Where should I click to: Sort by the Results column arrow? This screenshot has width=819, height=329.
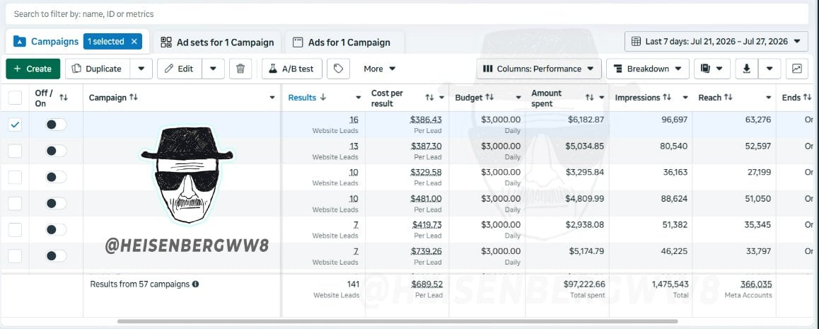(x=323, y=98)
